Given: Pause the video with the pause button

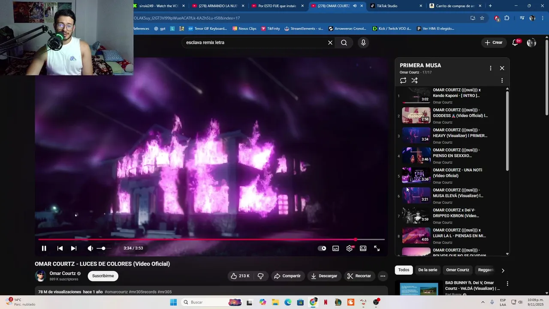Looking at the screenshot, I should 44,248.
